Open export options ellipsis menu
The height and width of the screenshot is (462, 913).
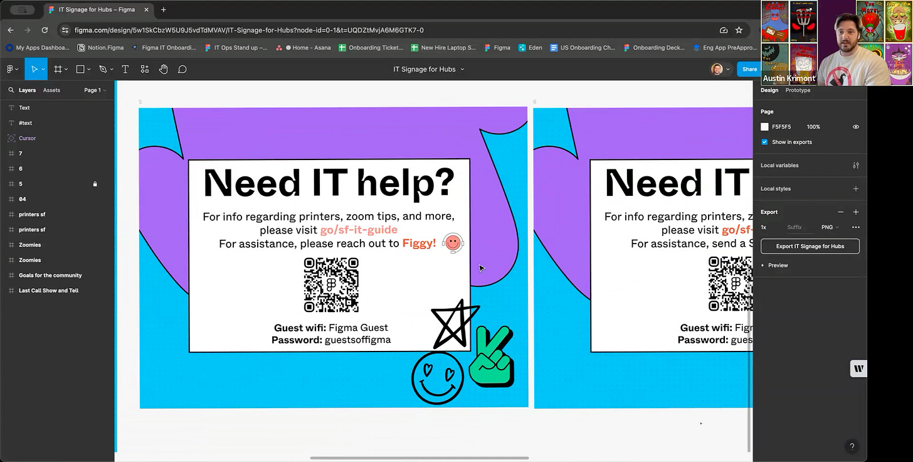pyautogui.click(x=855, y=227)
